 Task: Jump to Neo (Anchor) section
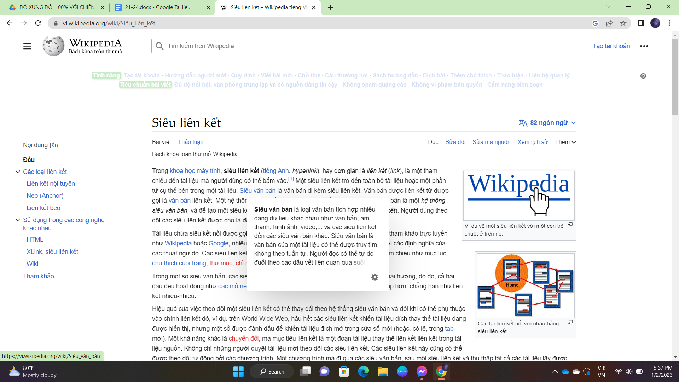45,196
